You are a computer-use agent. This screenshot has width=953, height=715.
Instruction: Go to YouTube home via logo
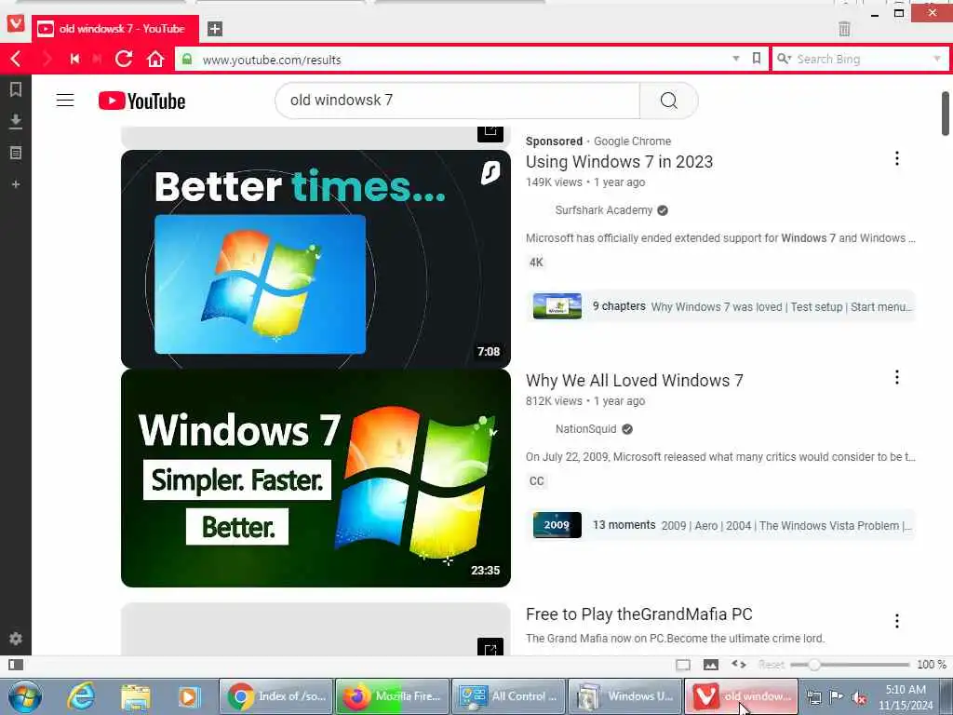141,101
